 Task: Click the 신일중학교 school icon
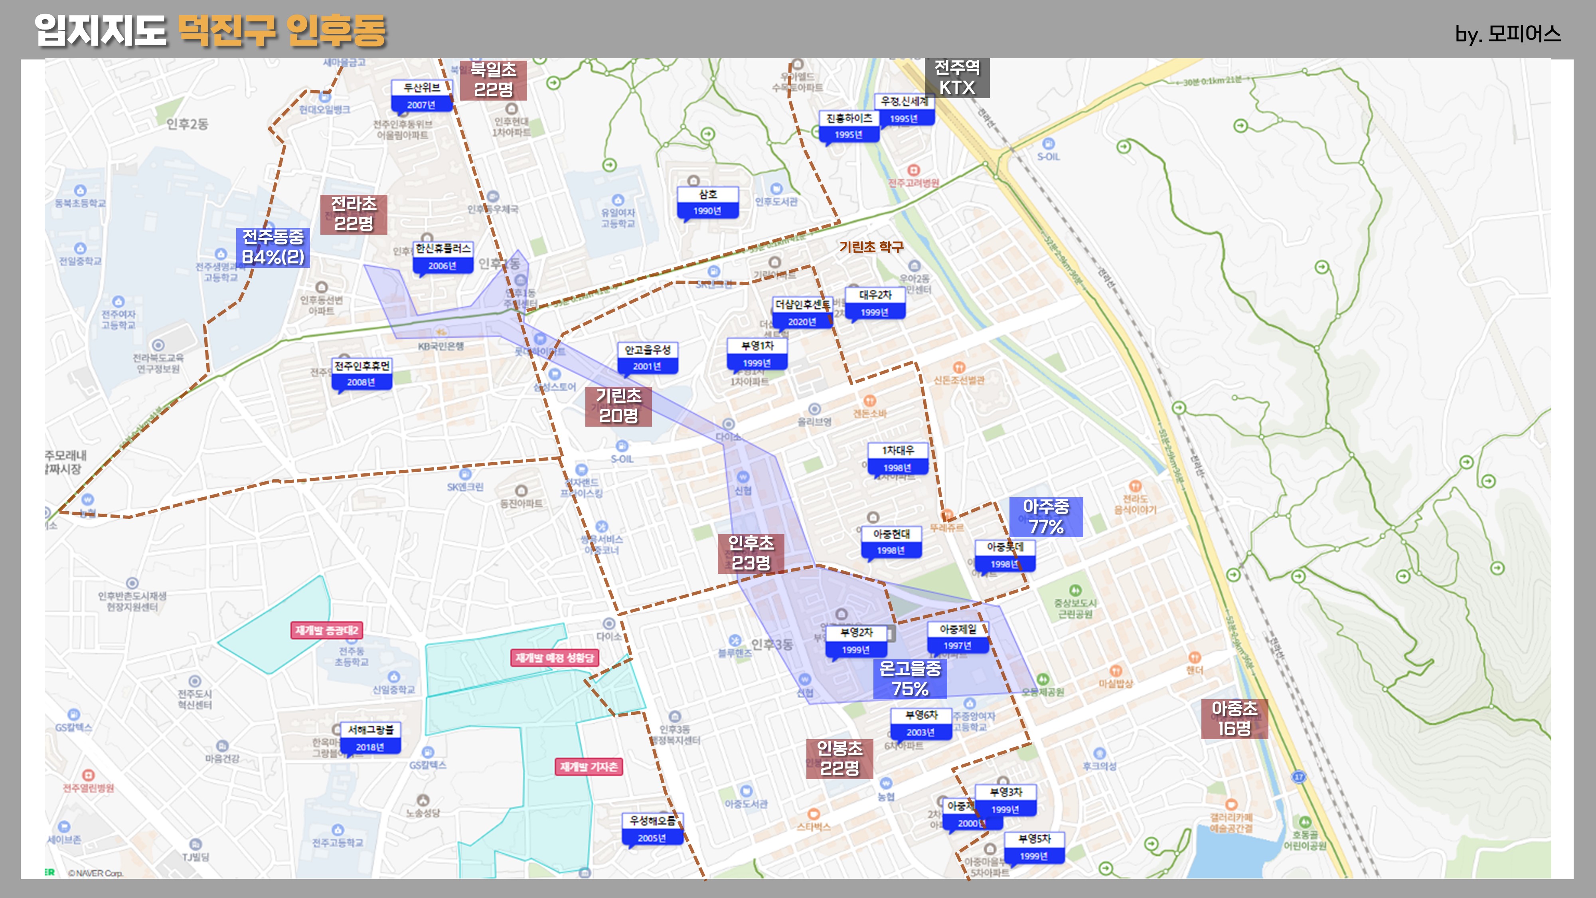[393, 677]
